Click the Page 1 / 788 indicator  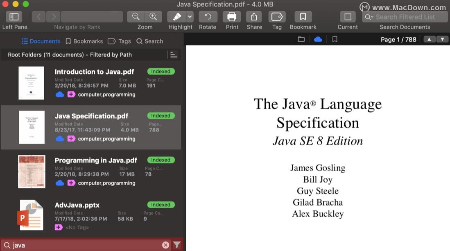(398, 40)
